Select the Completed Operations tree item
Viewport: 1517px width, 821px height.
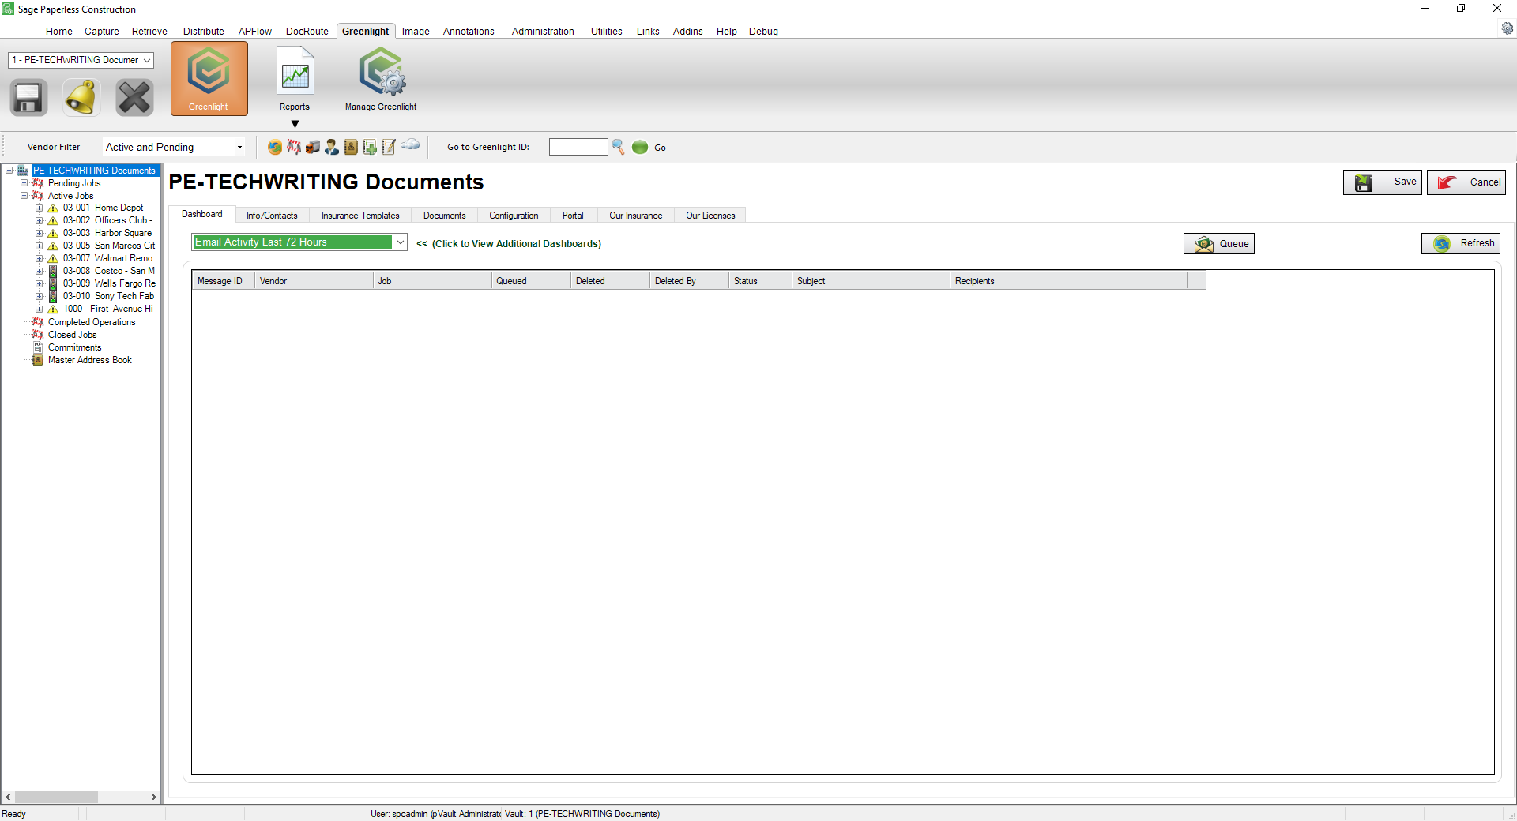click(x=92, y=322)
